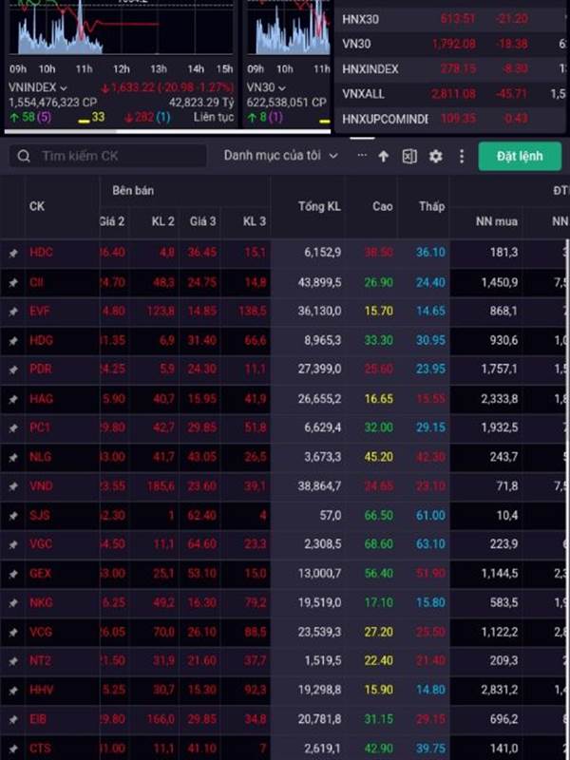Open stock symbol NLG
The width and height of the screenshot is (570, 760).
[40, 457]
